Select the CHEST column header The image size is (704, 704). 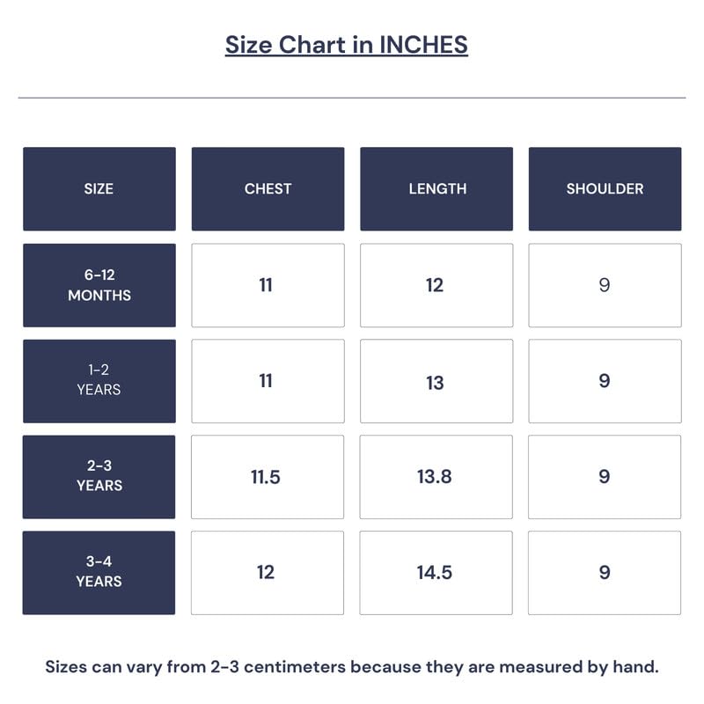point(268,188)
